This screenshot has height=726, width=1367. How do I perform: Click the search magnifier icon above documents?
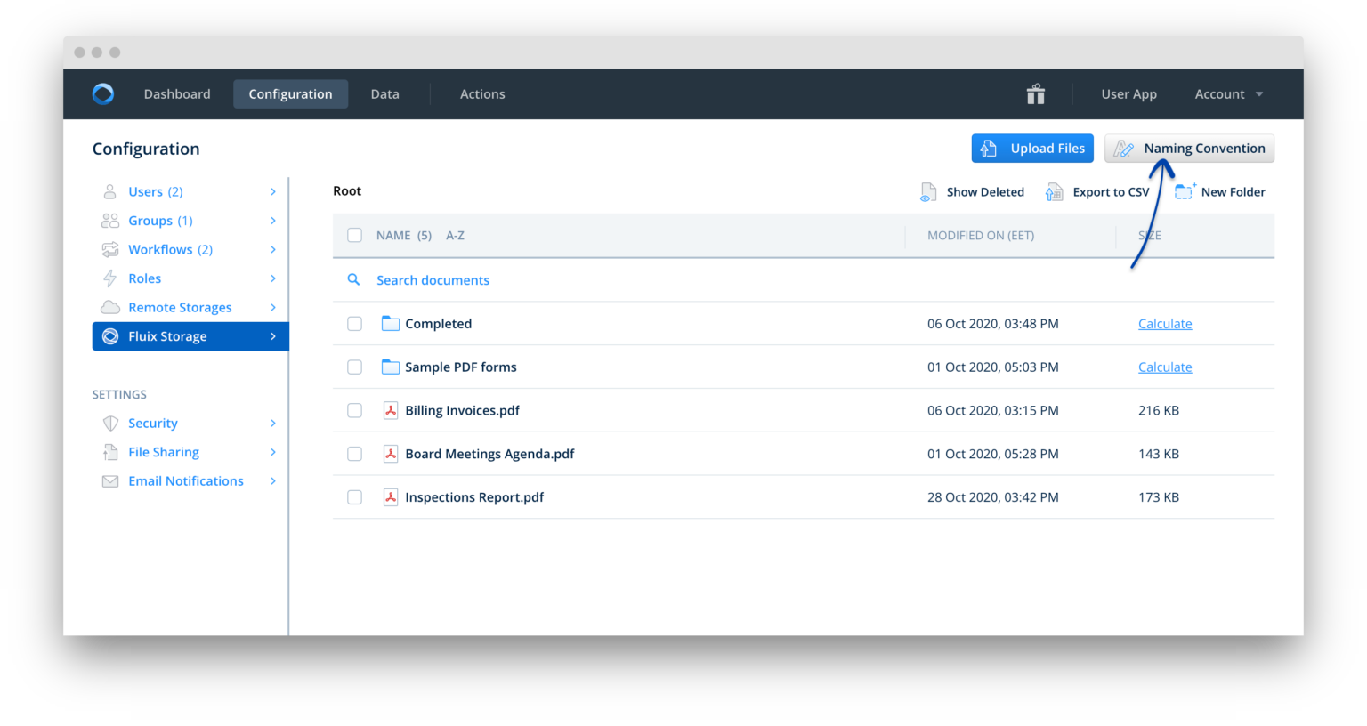pyautogui.click(x=353, y=279)
